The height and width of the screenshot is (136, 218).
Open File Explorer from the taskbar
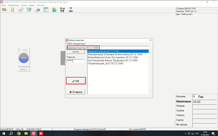pyautogui.click(x=26, y=134)
